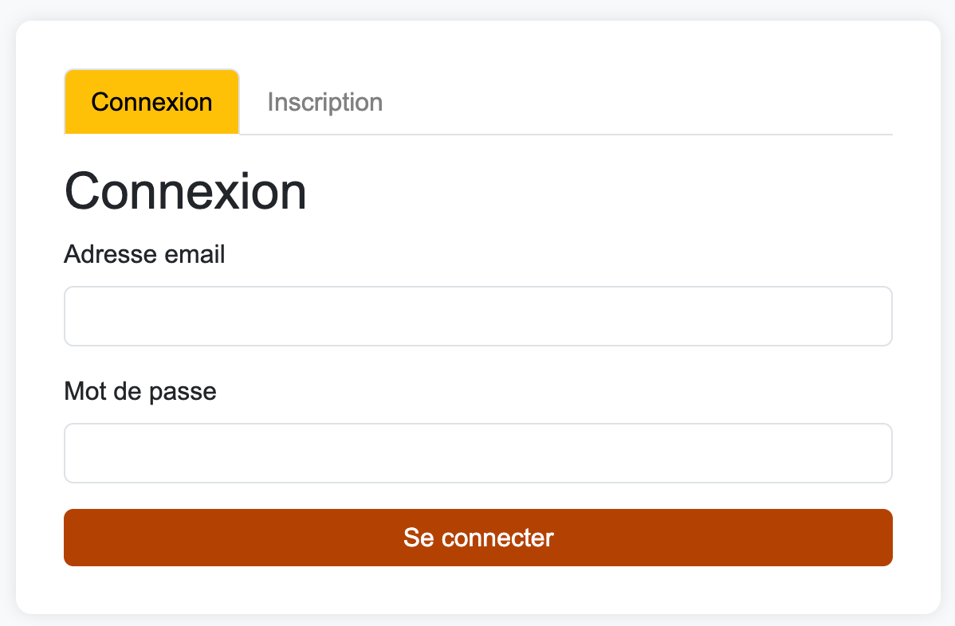Click the Adresse email label
955x626 pixels.
coord(144,254)
